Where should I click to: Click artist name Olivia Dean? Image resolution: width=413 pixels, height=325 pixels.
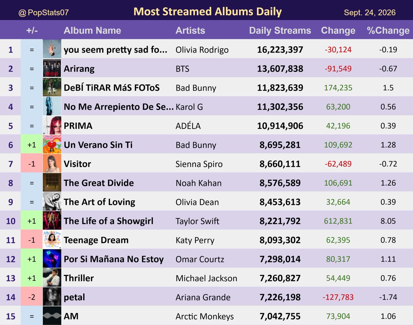coord(197,202)
